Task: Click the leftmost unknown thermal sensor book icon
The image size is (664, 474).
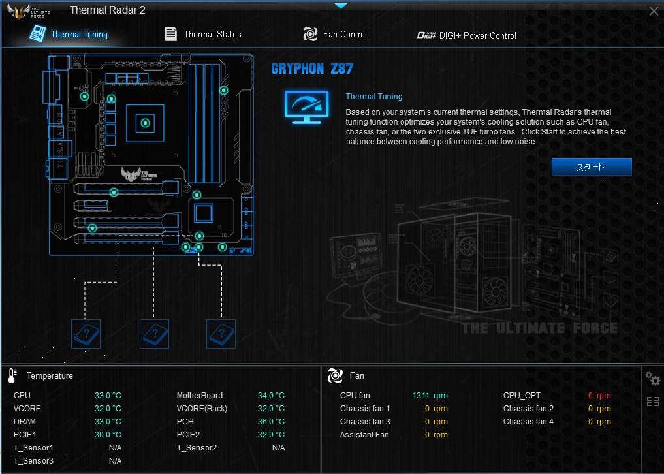Action: pos(86,334)
